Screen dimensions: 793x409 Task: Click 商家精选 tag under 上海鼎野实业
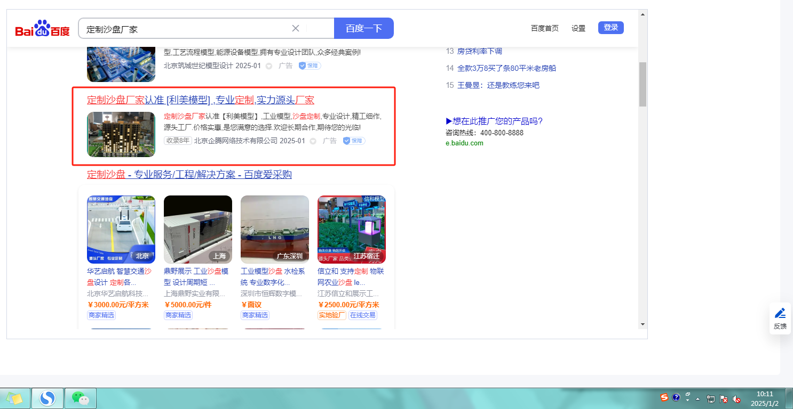click(x=178, y=315)
